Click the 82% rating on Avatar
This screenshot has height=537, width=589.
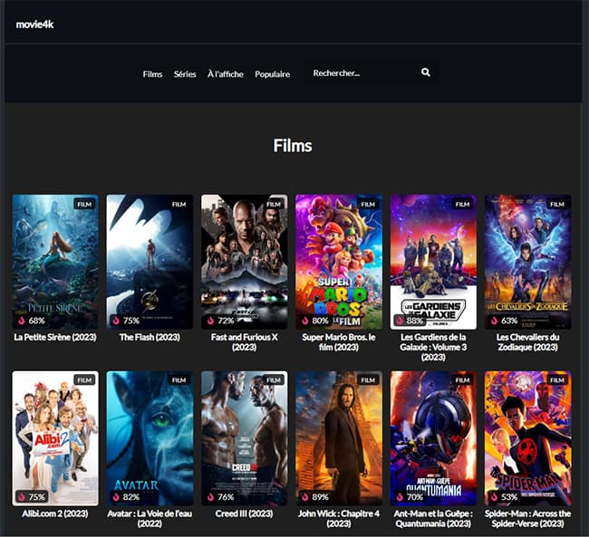pyautogui.click(x=131, y=497)
